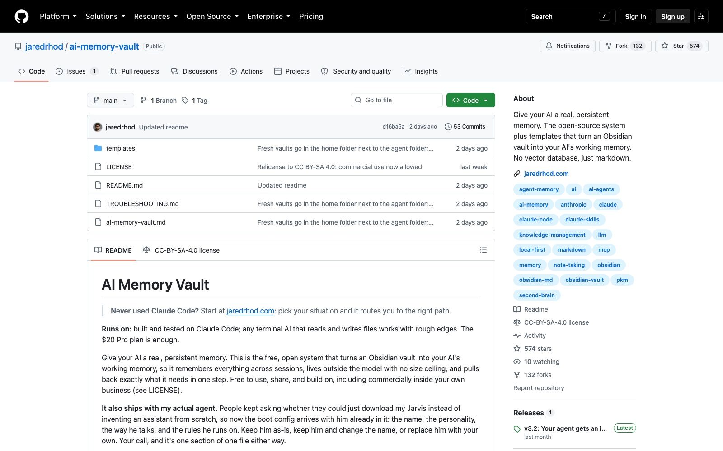This screenshot has height=451, width=723.
Task: Switch to the Discussions tab
Action: (194, 71)
